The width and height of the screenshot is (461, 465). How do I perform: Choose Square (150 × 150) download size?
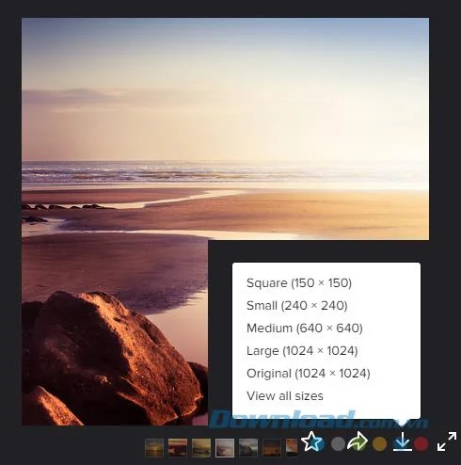(x=299, y=283)
